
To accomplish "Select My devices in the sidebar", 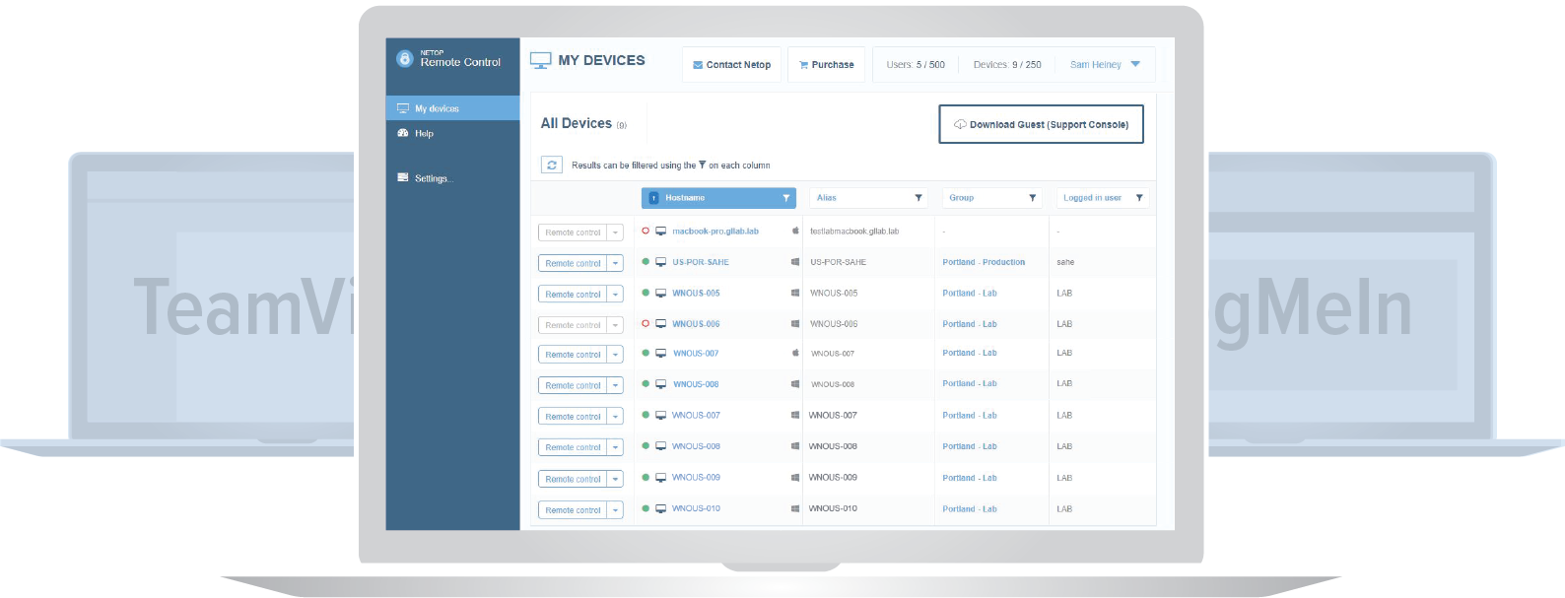I will [452, 108].
